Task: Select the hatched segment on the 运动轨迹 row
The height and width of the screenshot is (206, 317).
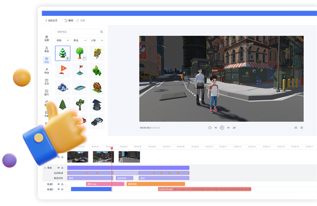Action: click(126, 173)
